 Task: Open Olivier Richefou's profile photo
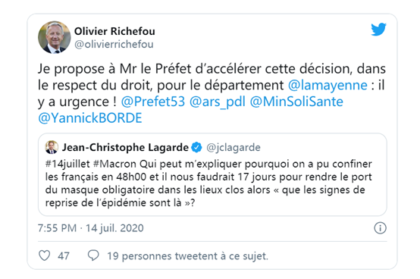tap(55, 37)
